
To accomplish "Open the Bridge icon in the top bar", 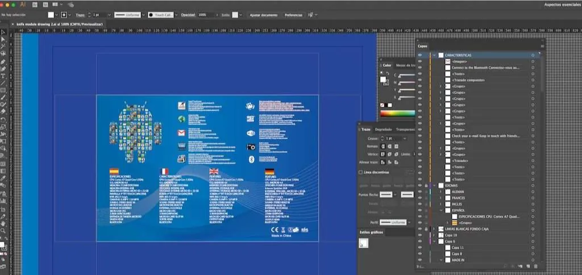I will [35, 5].
